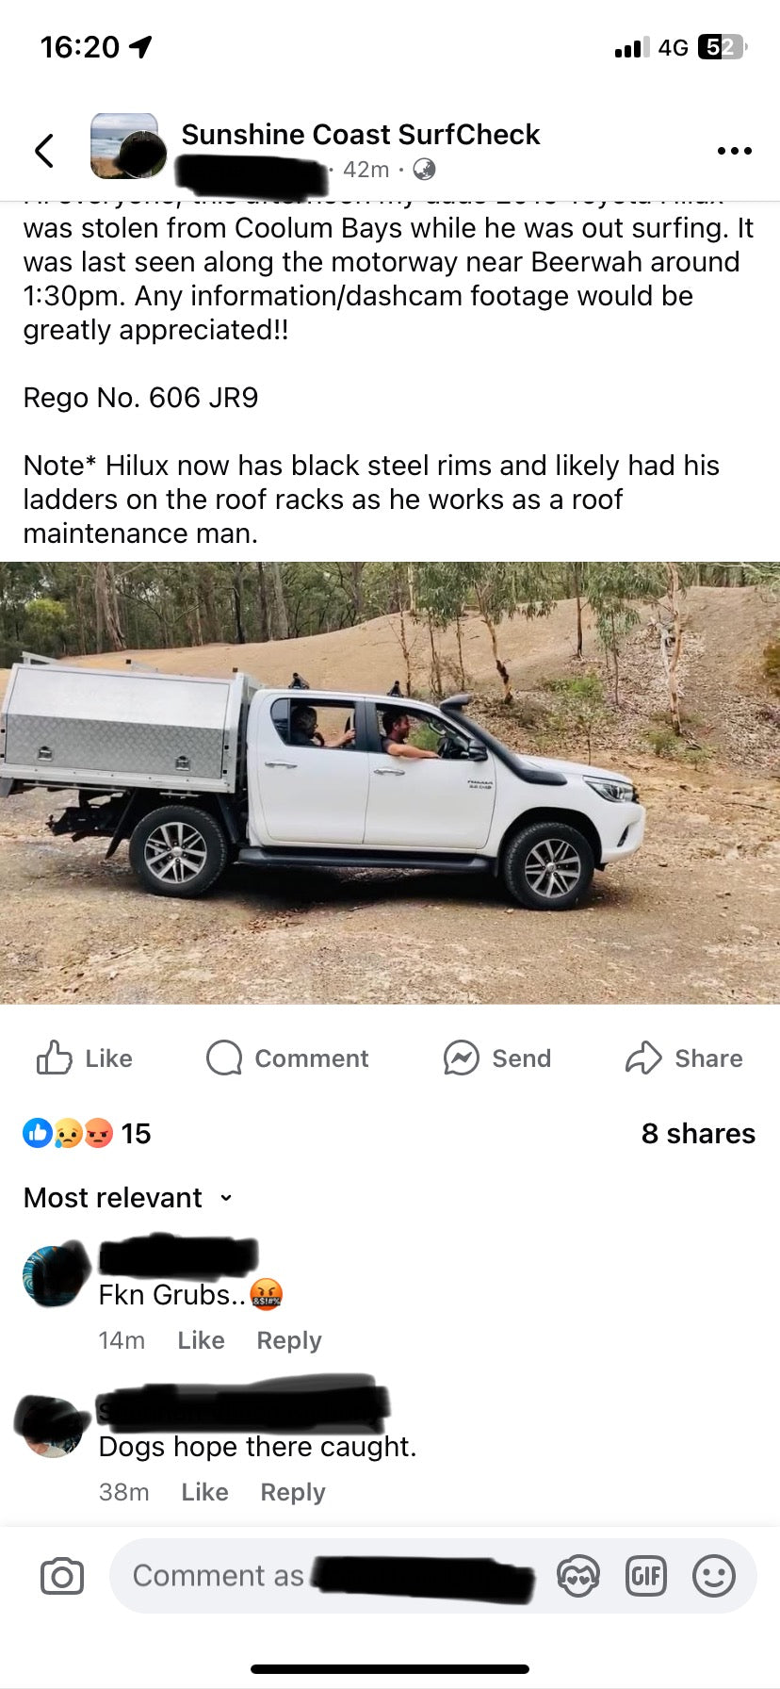Open the white Hilux photo

tap(390, 783)
